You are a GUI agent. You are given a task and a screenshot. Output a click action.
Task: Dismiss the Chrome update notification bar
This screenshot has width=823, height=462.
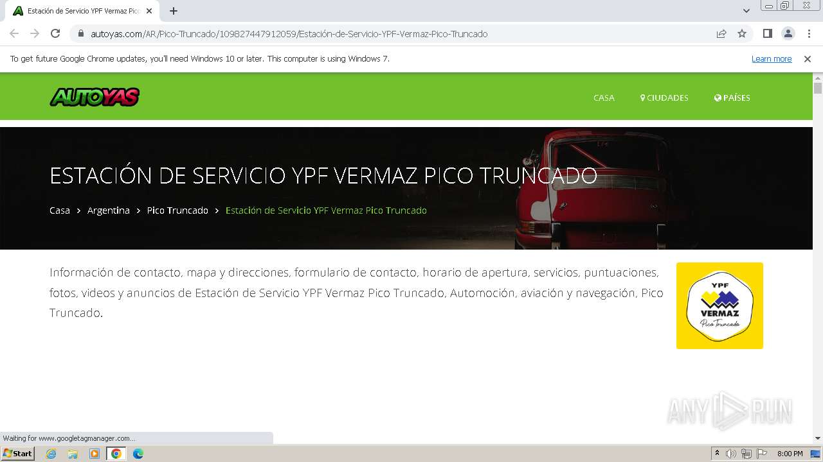click(808, 58)
